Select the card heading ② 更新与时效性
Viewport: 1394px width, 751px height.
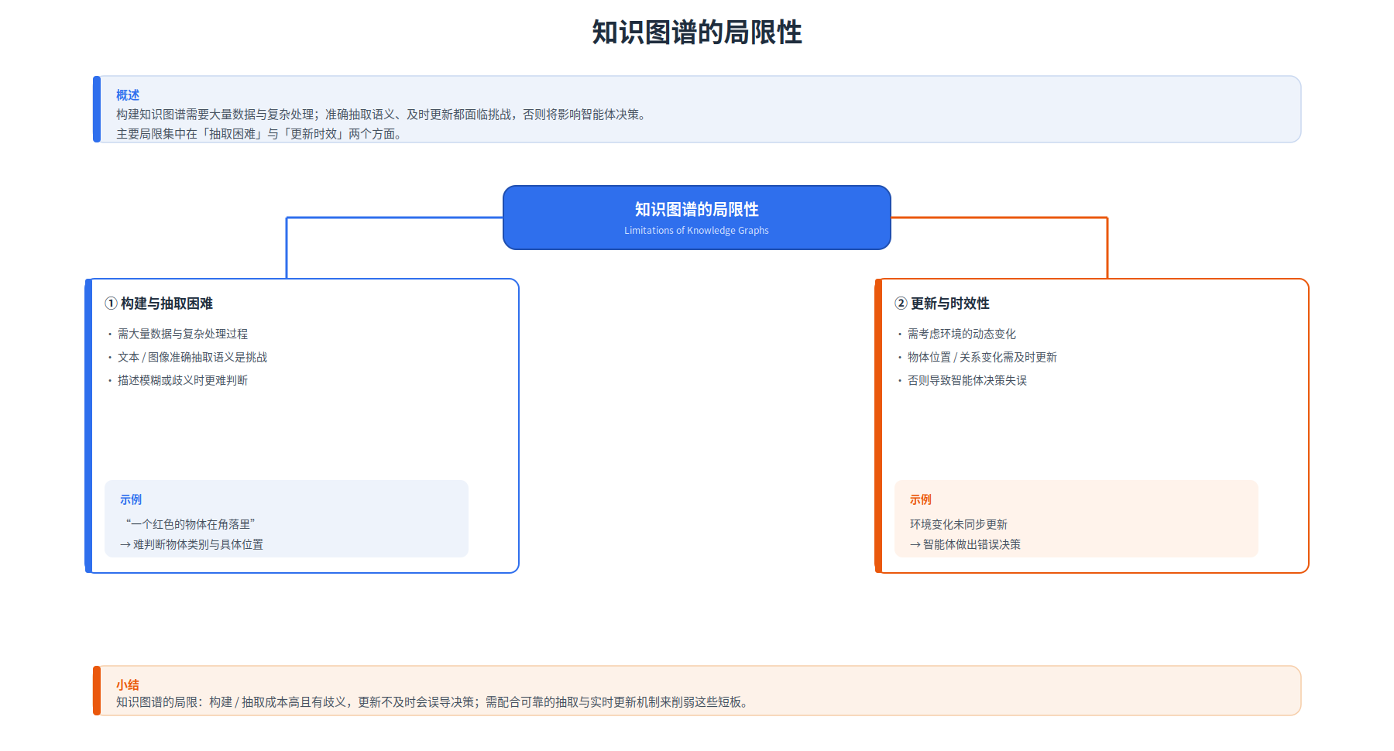click(942, 303)
